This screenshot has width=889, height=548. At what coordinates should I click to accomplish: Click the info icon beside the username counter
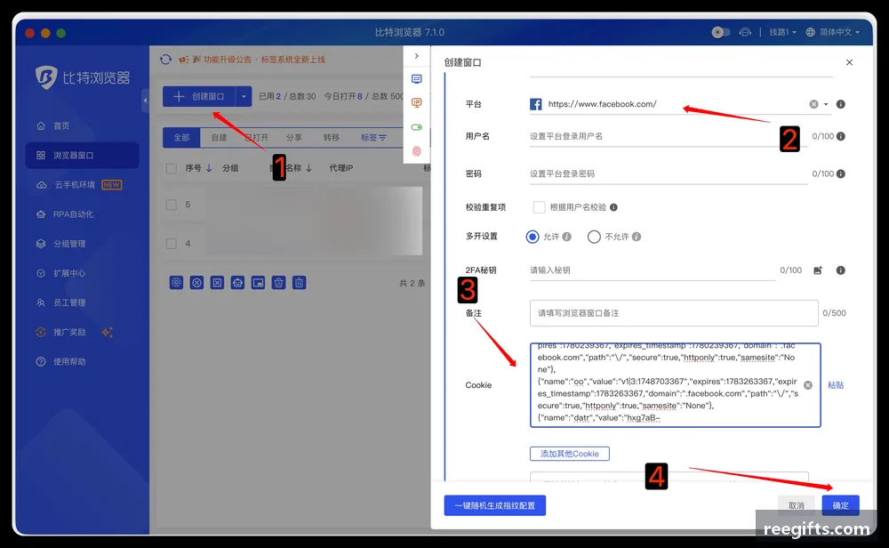841,136
